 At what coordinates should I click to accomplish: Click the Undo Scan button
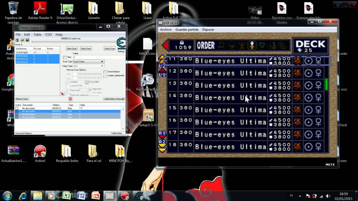(x=110, y=49)
